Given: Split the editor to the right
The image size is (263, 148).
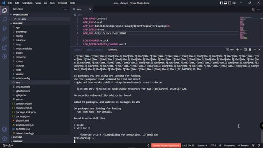Looking at the screenshot, I should pyautogui.click(x=254, y=9).
